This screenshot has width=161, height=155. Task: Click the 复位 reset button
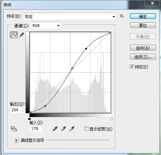tap(143, 25)
